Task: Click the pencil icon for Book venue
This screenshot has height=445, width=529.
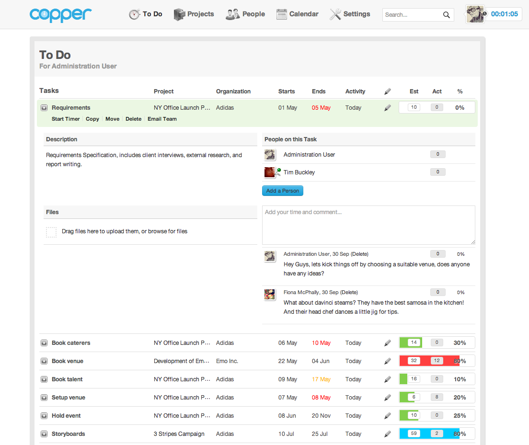Action: 388,360
